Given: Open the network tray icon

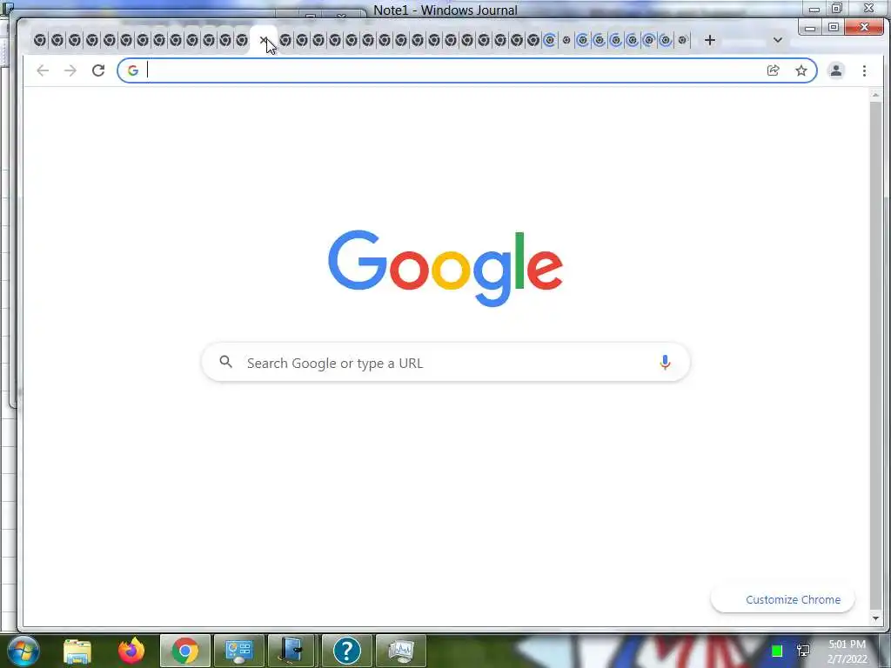Looking at the screenshot, I should click(803, 651).
